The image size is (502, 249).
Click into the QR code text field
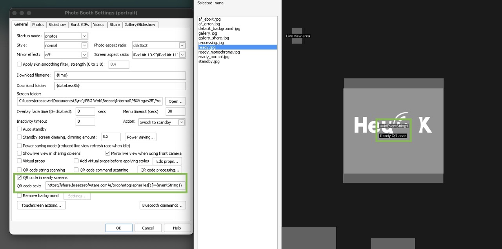coord(115,185)
